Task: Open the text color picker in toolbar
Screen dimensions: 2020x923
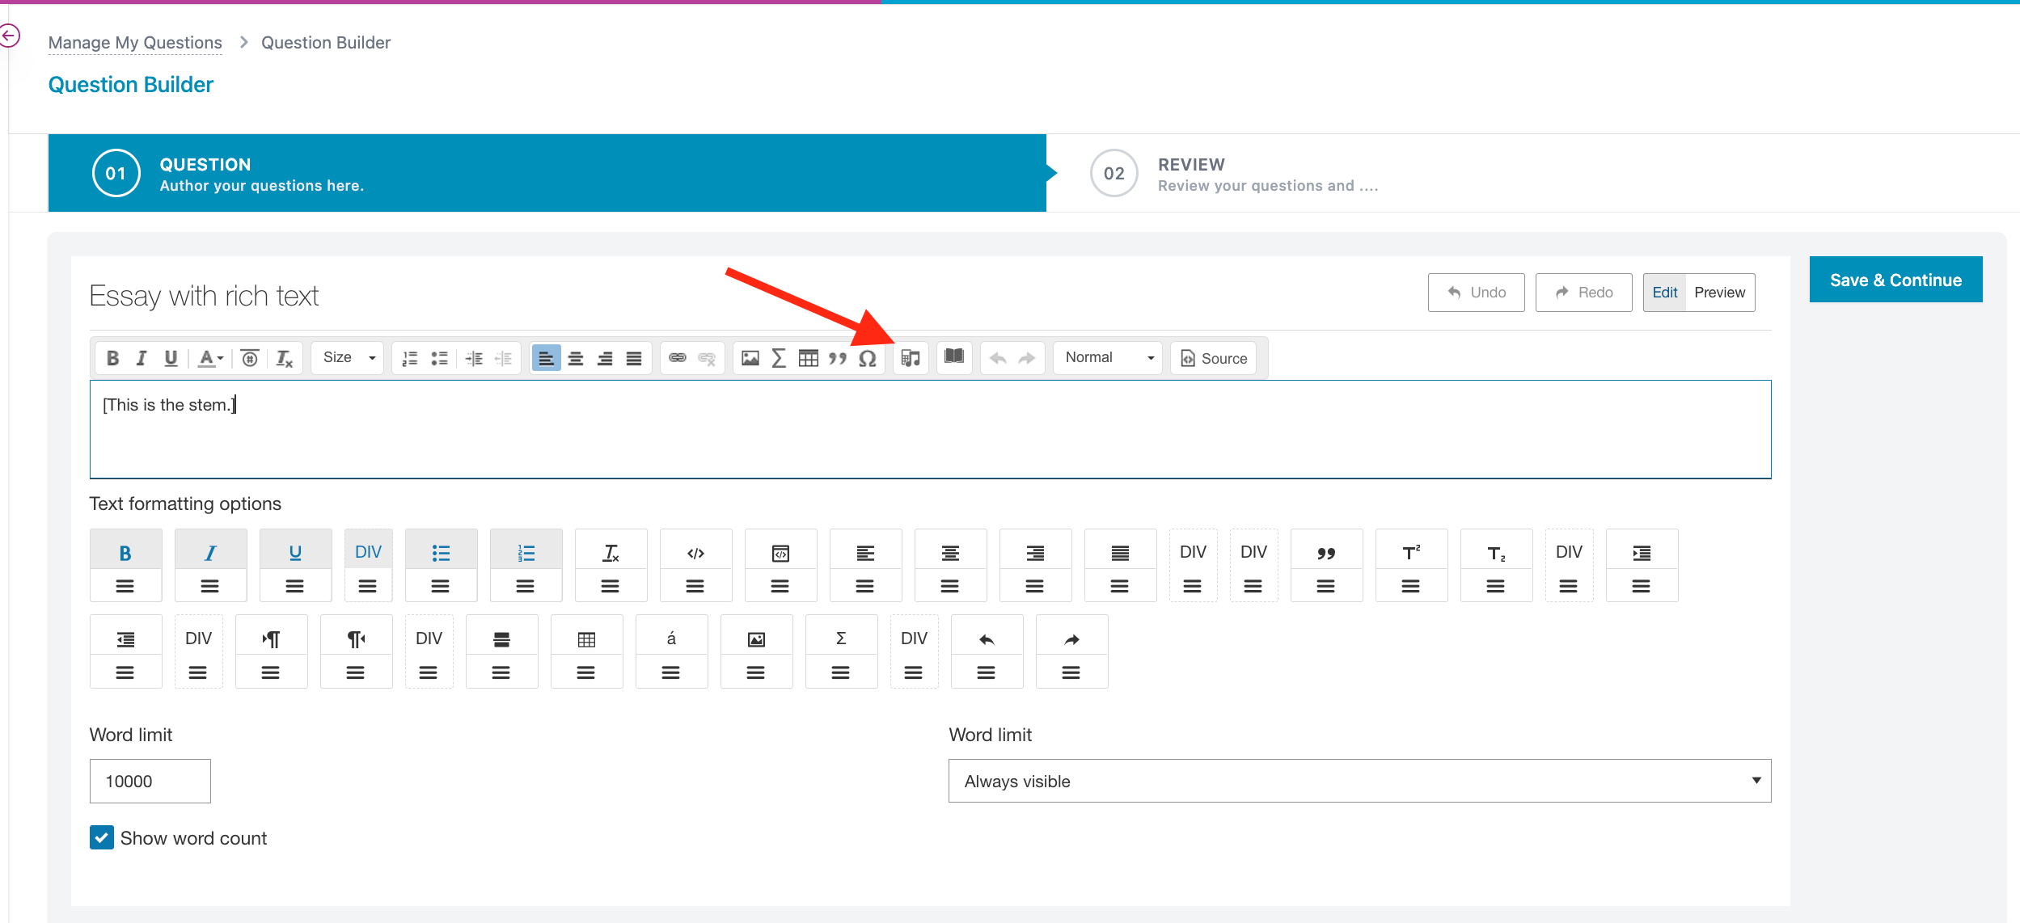Action: pos(211,358)
